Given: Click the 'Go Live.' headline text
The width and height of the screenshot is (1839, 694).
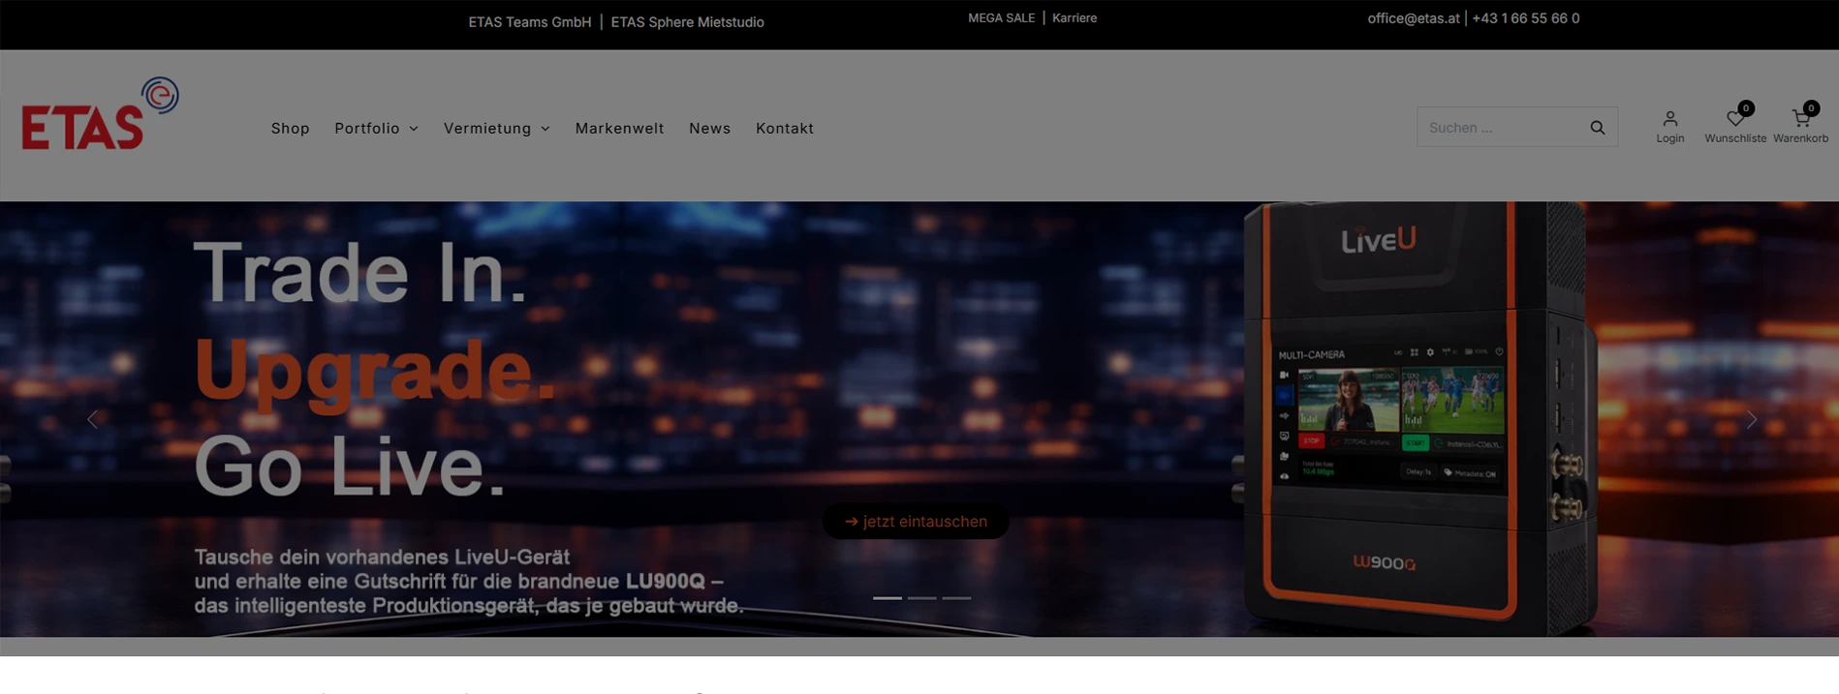Looking at the screenshot, I should pos(350,466).
